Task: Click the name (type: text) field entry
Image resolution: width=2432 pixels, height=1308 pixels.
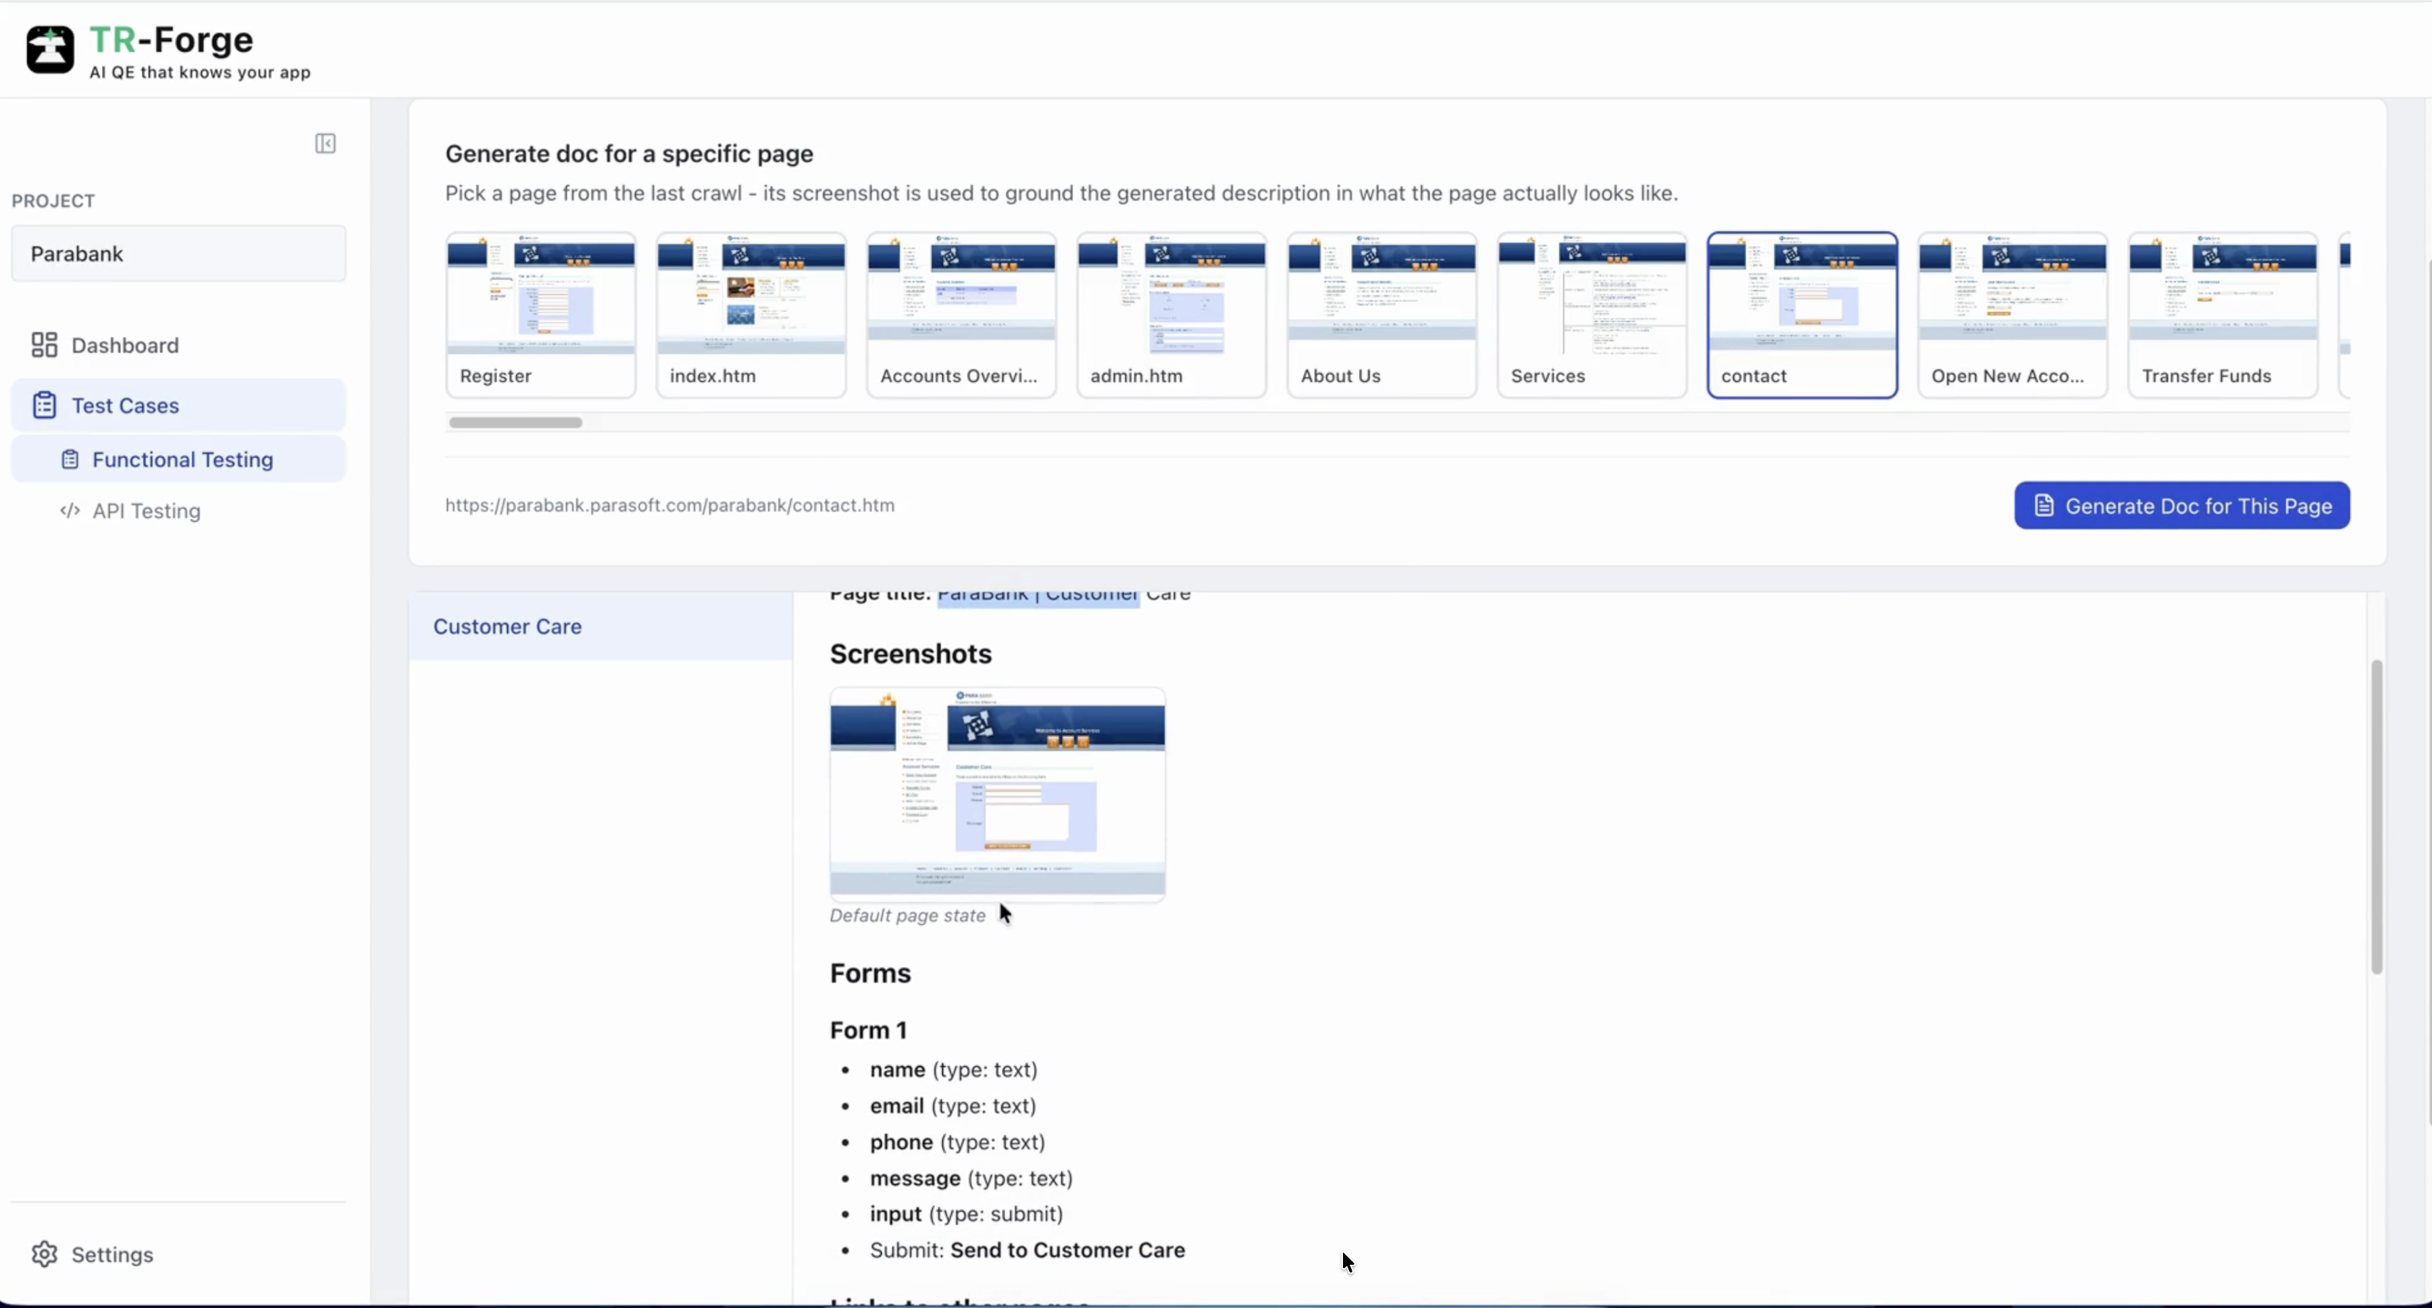Action: tap(953, 1069)
